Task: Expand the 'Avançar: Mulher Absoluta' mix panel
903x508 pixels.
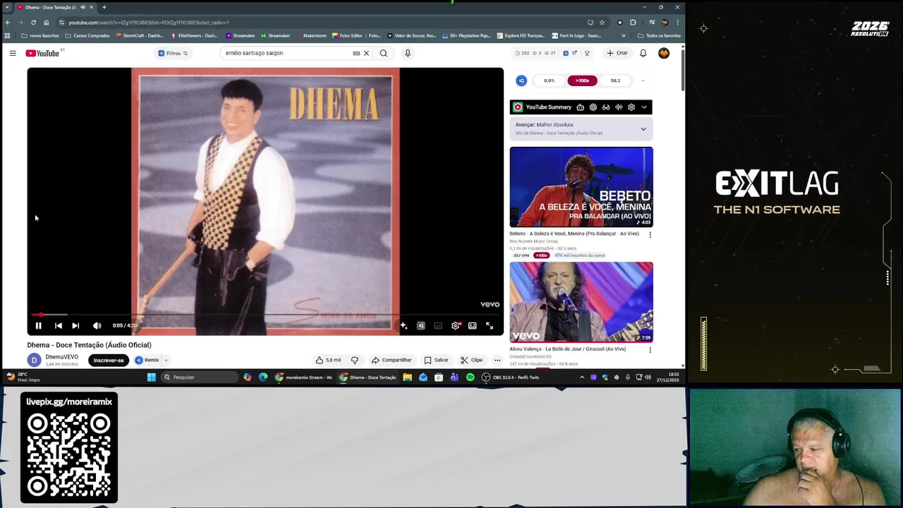Action: 643,129
